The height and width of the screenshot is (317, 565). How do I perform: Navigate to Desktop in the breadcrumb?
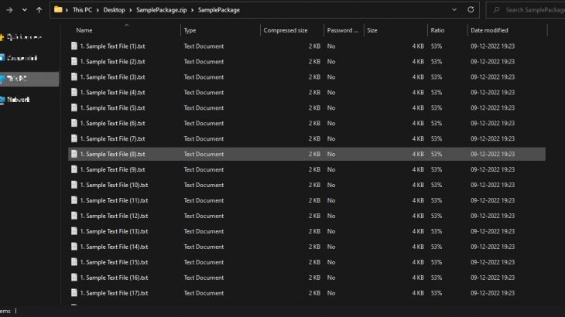115,10
